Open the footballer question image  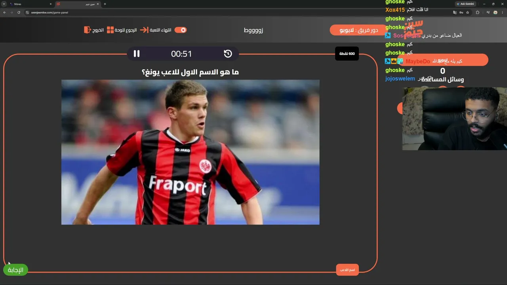[x=190, y=152]
